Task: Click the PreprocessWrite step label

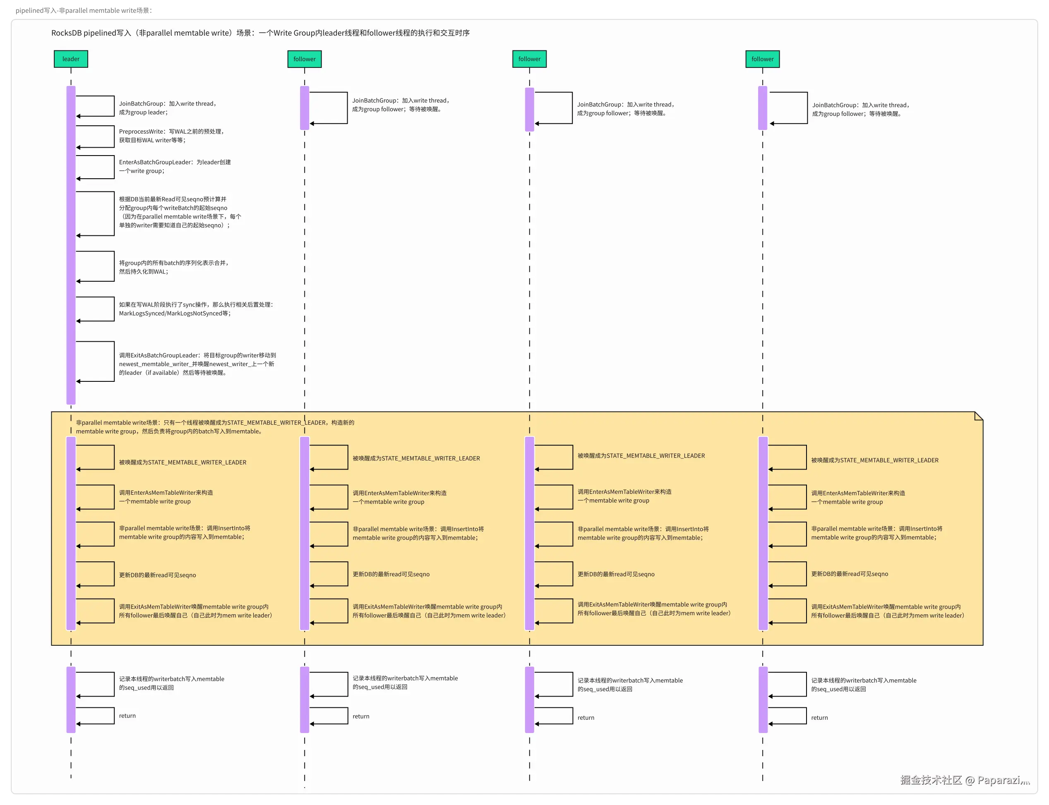Action: point(171,136)
